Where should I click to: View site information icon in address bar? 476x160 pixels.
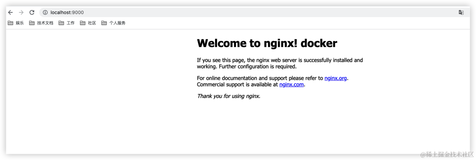coord(45,12)
